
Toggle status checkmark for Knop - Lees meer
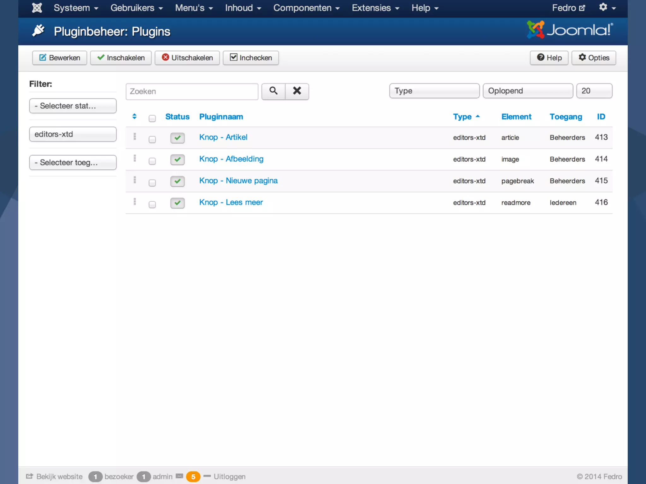point(177,203)
